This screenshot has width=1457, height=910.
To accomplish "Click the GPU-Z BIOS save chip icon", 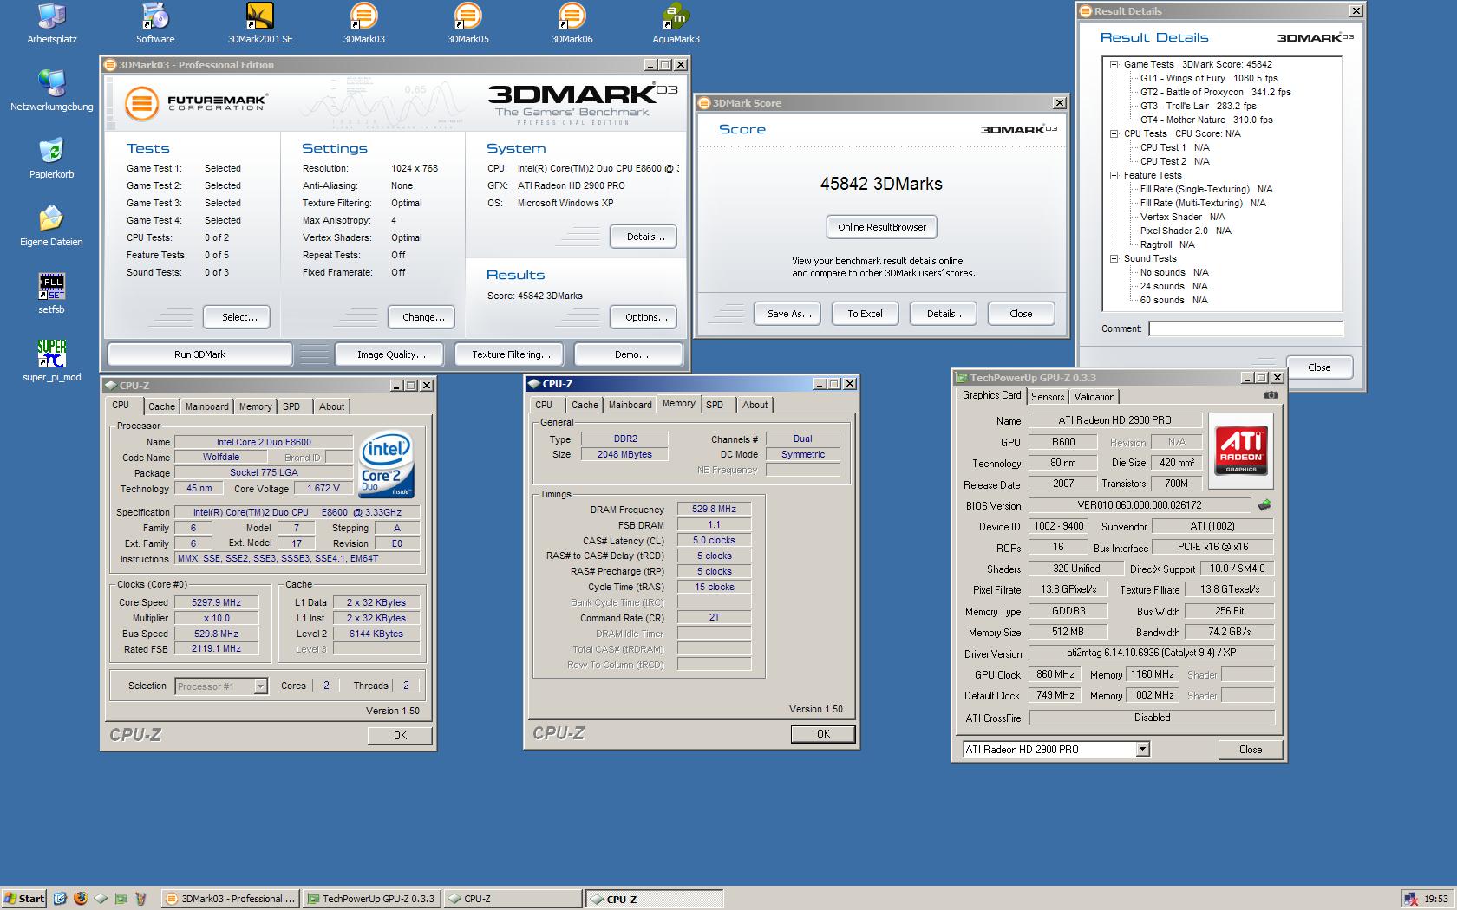I will point(1264,504).
